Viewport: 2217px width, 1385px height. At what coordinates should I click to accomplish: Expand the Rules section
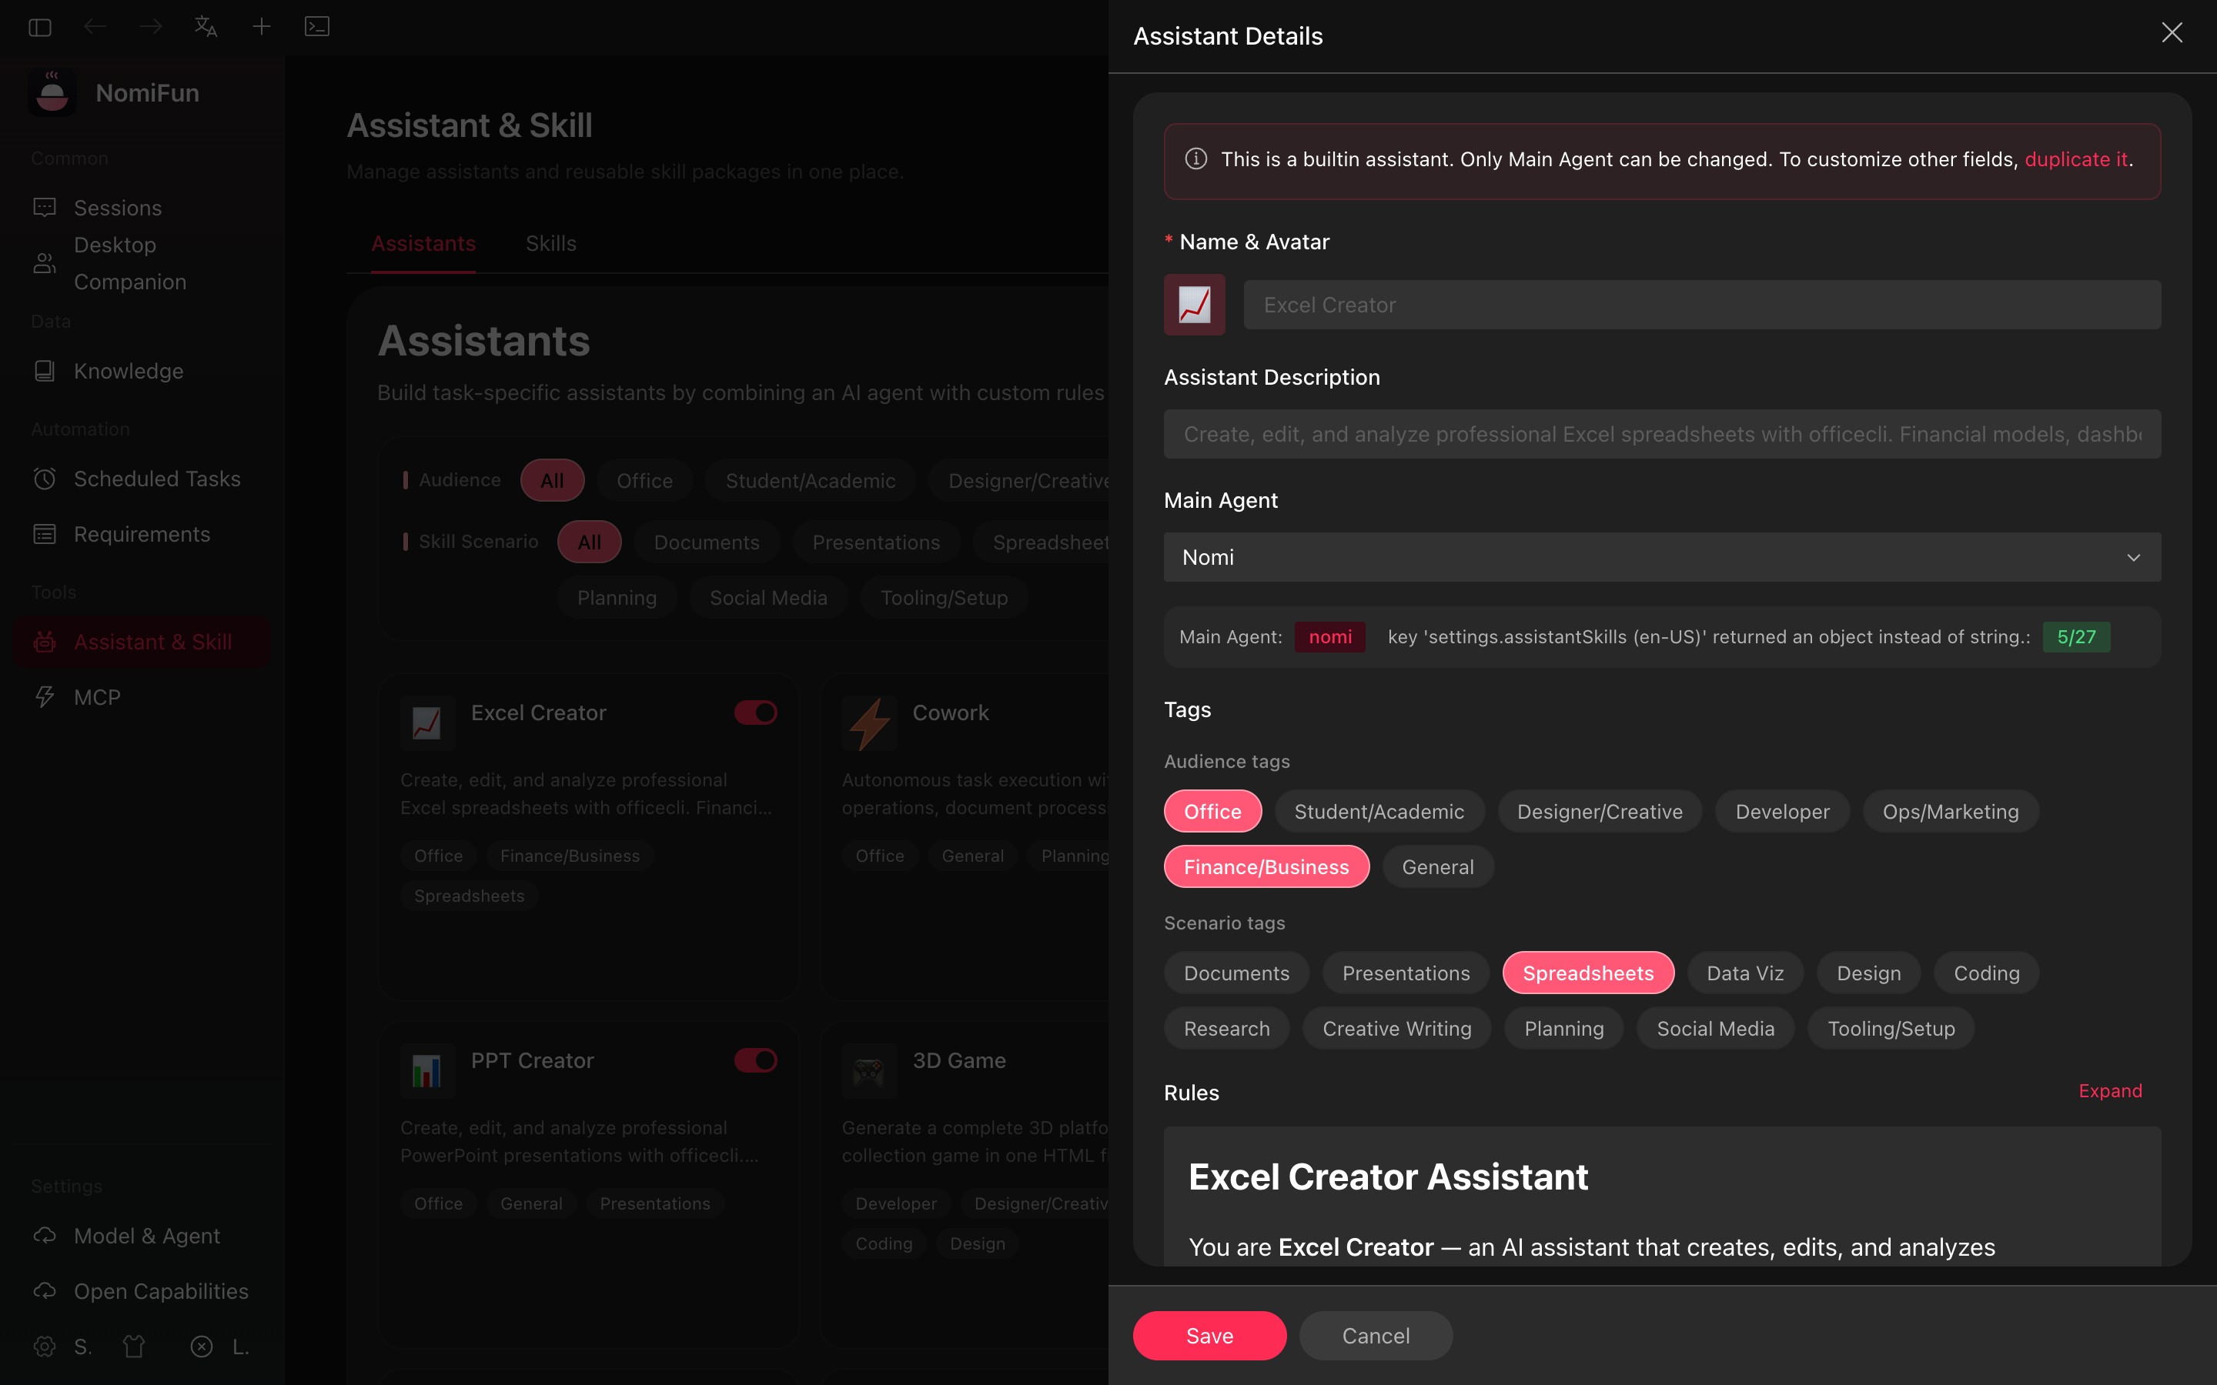coord(2111,1091)
